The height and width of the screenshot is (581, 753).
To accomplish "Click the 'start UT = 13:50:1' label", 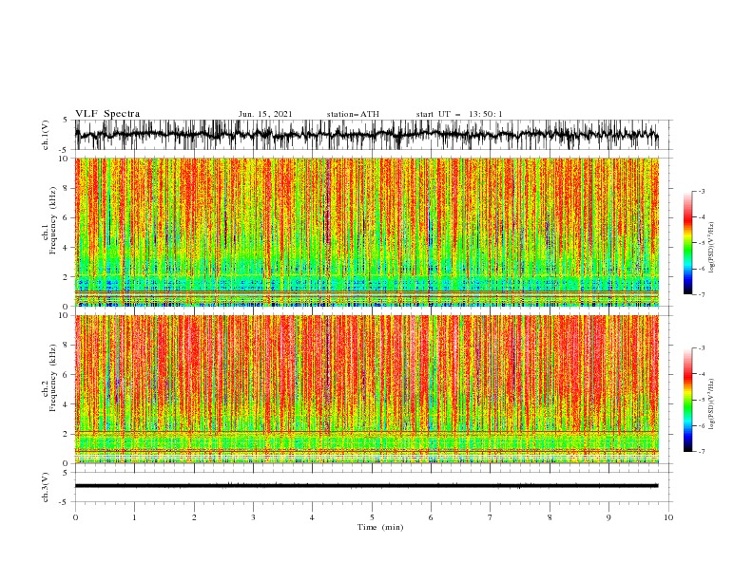I will pyautogui.click(x=459, y=114).
